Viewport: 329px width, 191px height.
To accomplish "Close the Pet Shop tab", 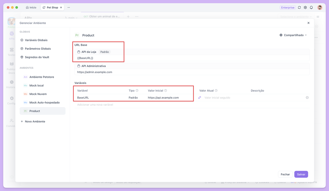I will pos(61,7).
